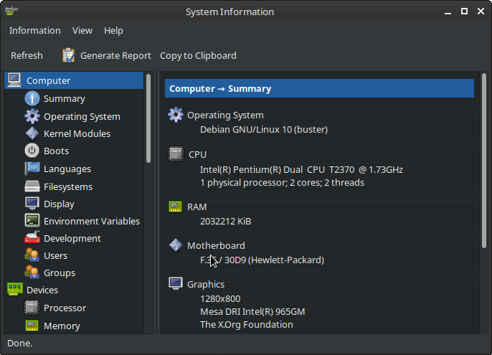492x355 pixels.
Task: Select the Devices category in tree
Action: coord(42,290)
